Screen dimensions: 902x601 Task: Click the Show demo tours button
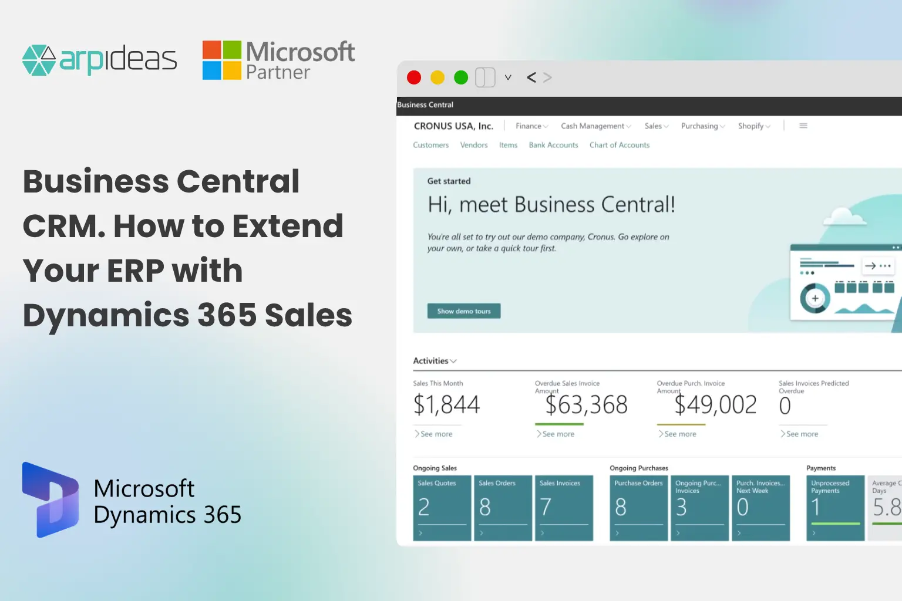463,310
